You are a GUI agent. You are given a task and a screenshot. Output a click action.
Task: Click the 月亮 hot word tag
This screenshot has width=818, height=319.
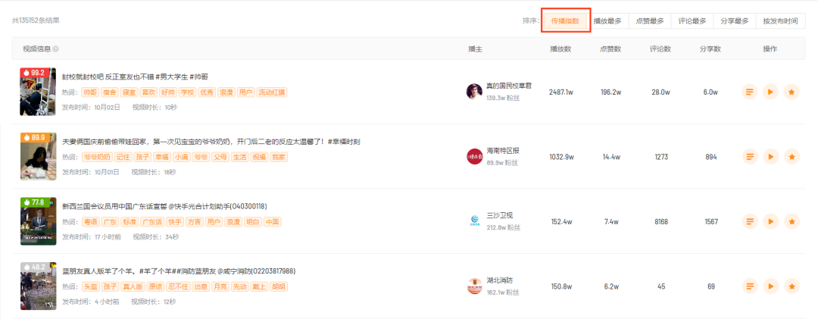click(x=220, y=286)
